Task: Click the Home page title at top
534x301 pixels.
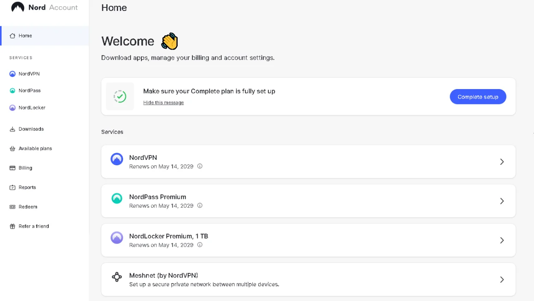Action: coord(114,7)
